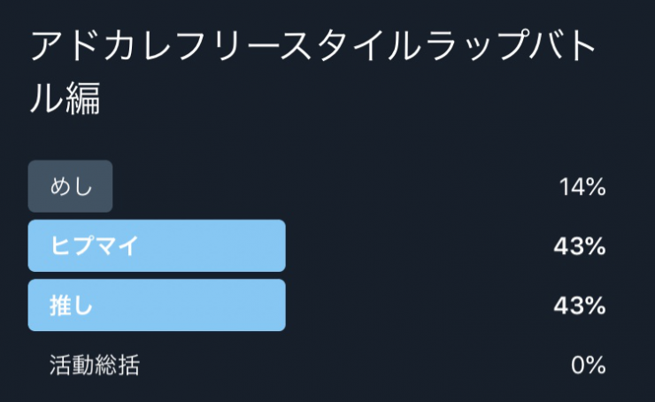
Task: Select the めし poll option
Action: pos(318,186)
